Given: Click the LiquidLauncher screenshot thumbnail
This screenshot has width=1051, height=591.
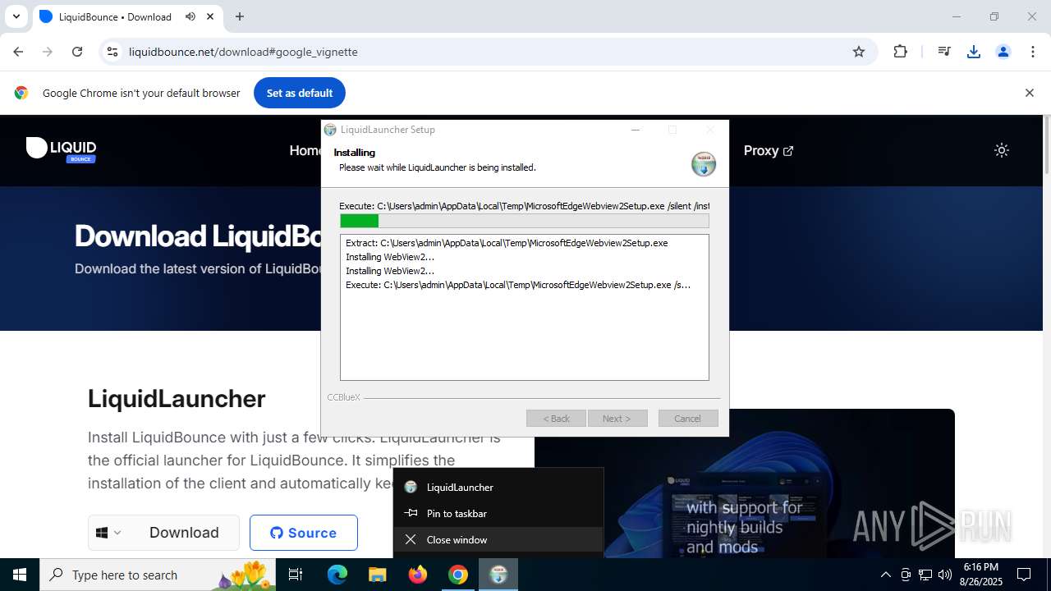Looking at the screenshot, I should tap(745, 483).
